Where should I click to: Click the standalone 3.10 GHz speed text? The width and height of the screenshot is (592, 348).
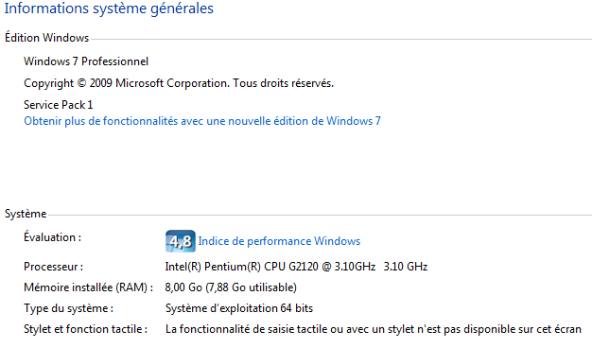click(x=406, y=267)
